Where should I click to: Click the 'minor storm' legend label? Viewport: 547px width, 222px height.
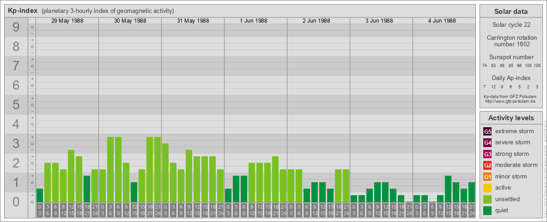(511, 177)
